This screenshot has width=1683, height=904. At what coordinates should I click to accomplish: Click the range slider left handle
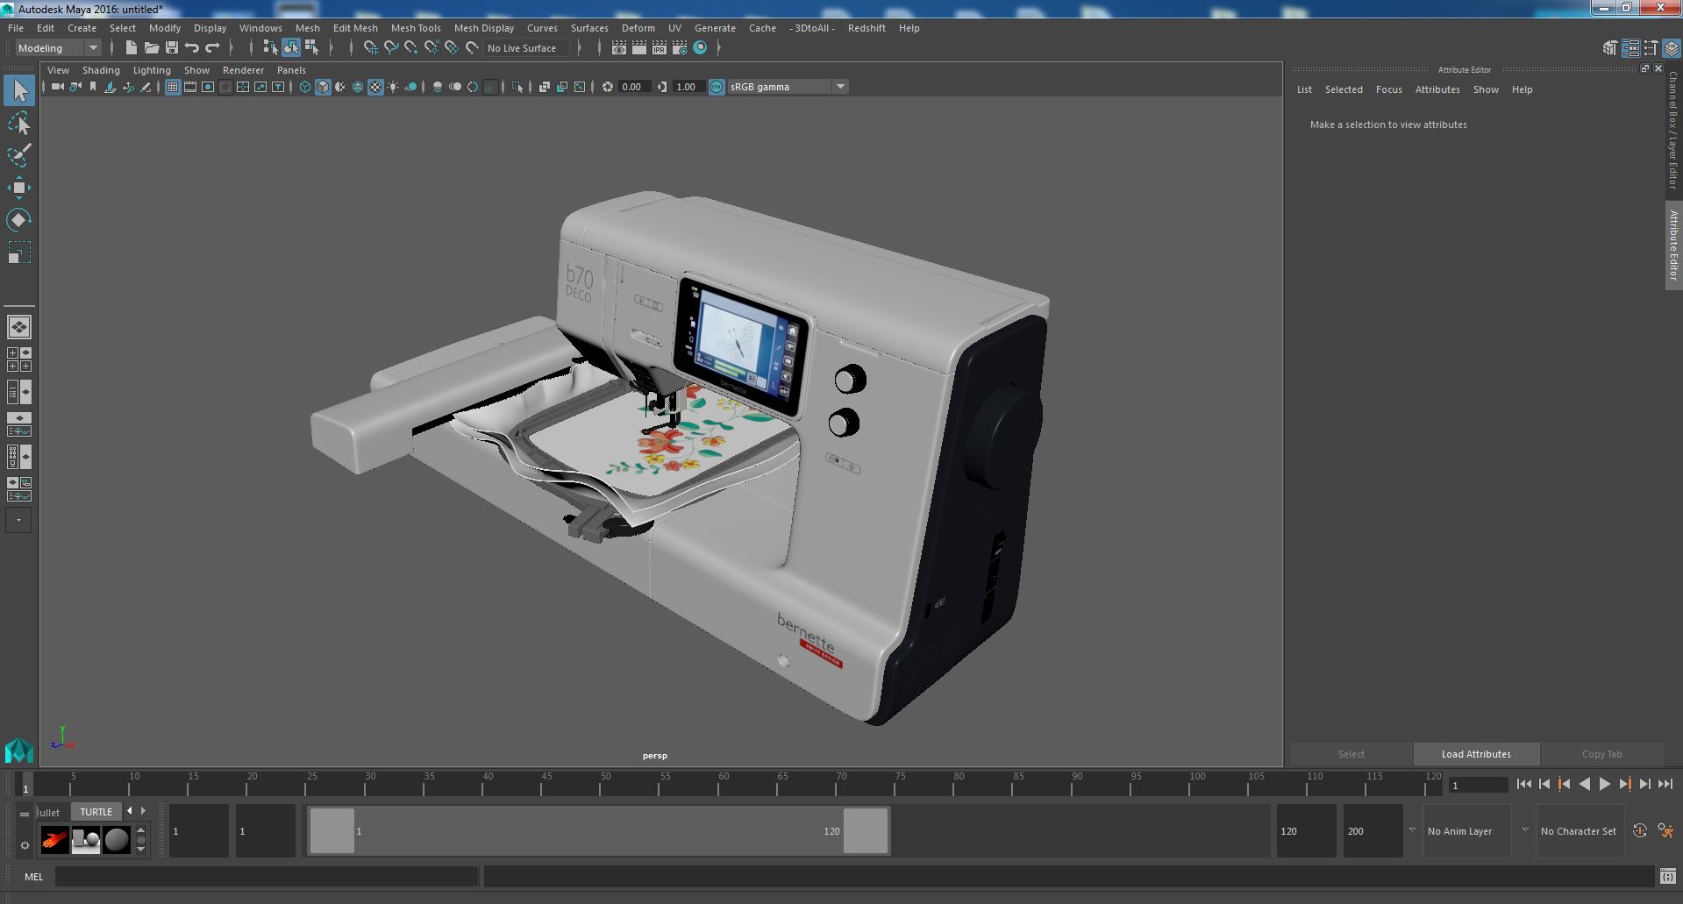[x=332, y=830]
